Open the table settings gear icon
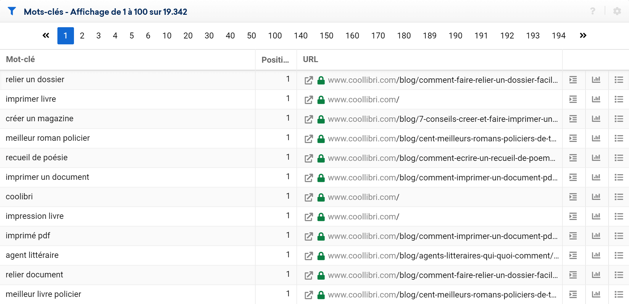629x304 pixels. coord(617,11)
